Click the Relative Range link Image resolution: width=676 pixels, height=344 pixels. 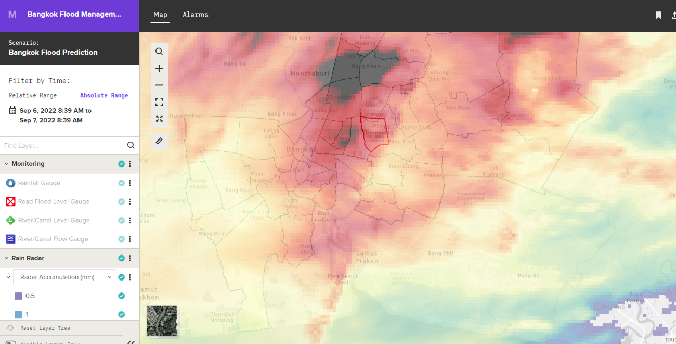pyautogui.click(x=33, y=95)
